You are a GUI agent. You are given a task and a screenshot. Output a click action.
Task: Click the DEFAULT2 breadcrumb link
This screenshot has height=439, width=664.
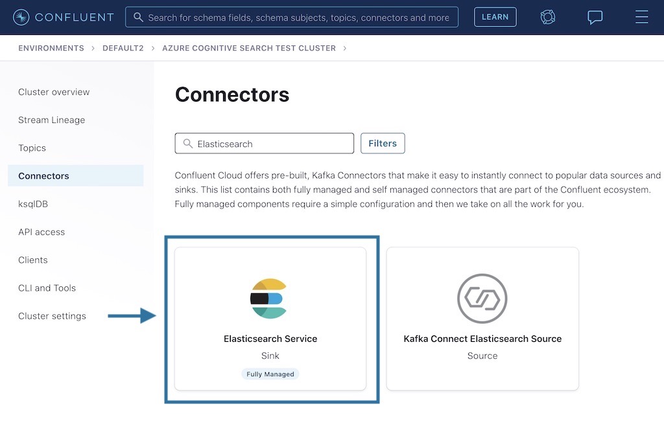point(123,48)
